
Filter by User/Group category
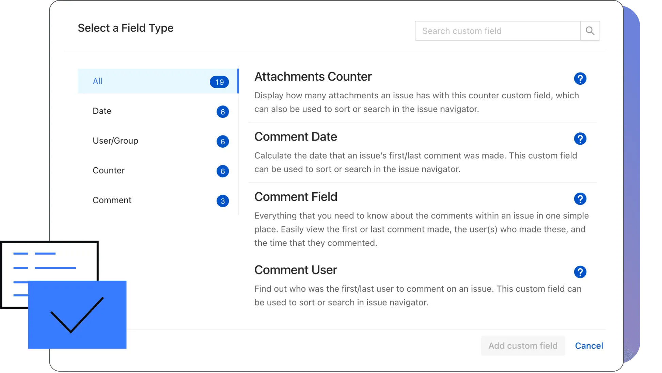click(115, 141)
